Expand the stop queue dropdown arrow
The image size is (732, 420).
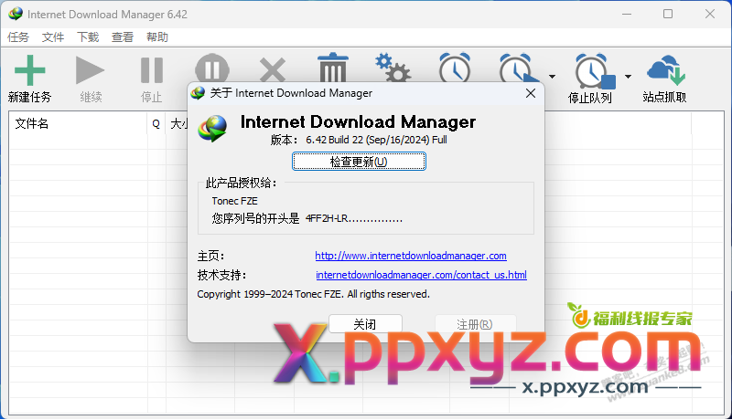pos(628,77)
